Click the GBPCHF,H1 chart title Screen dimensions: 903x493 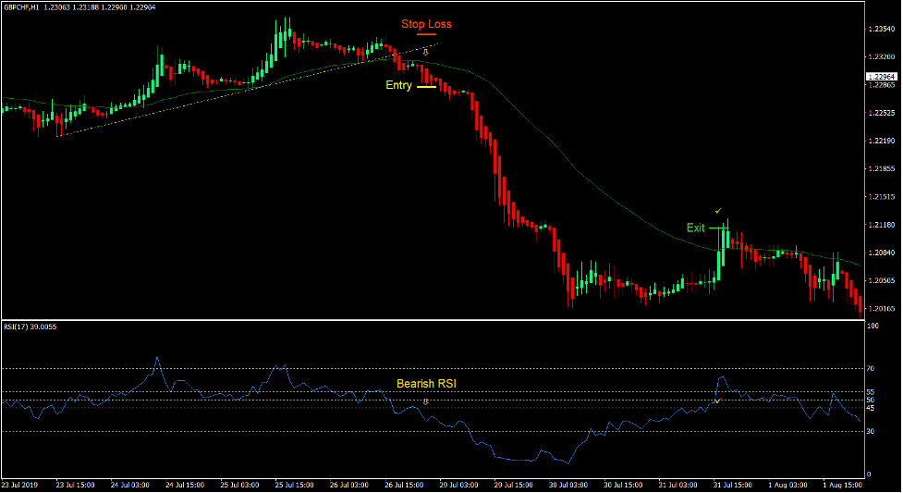[20, 7]
